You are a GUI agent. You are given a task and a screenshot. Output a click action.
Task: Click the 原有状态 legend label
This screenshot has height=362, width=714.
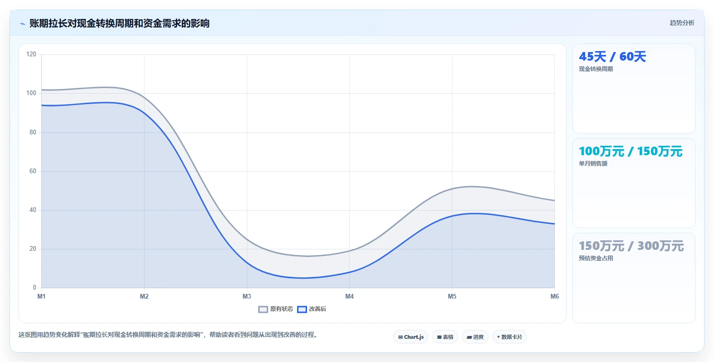click(x=281, y=309)
